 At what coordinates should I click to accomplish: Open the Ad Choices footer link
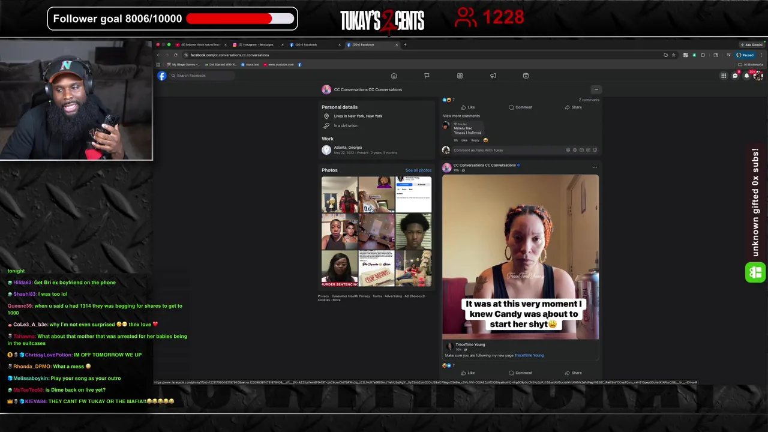click(414, 296)
